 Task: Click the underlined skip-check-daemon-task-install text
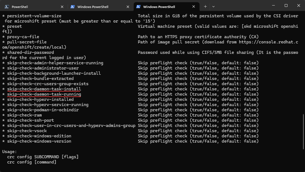[44, 89]
